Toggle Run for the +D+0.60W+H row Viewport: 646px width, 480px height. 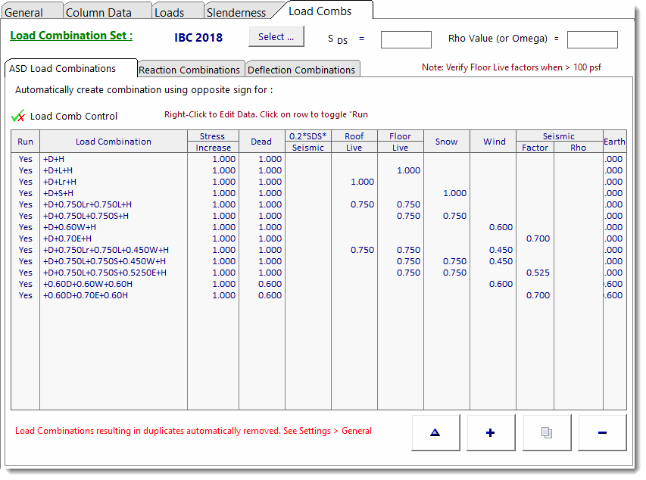tap(26, 227)
